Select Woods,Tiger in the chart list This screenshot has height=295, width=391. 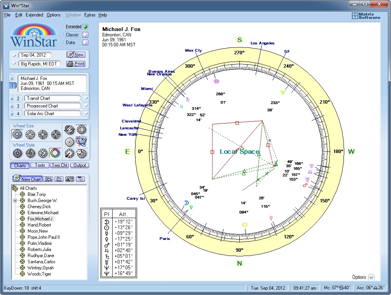click(x=39, y=274)
